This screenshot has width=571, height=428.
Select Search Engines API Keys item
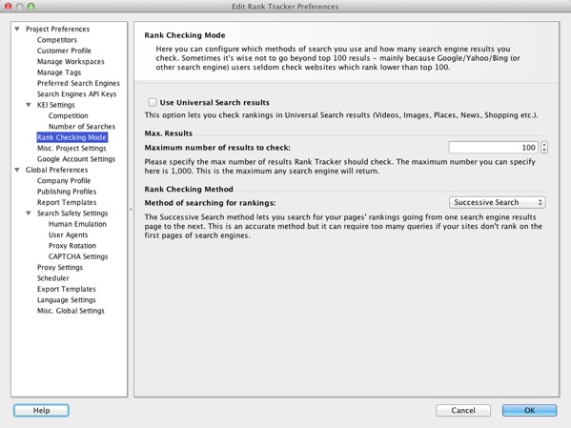[x=76, y=94]
